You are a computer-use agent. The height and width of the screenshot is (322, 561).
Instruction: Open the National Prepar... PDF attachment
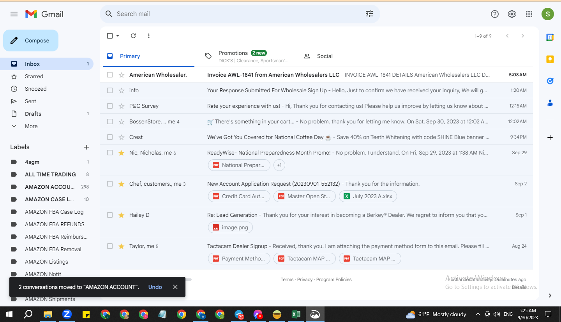tap(239, 165)
